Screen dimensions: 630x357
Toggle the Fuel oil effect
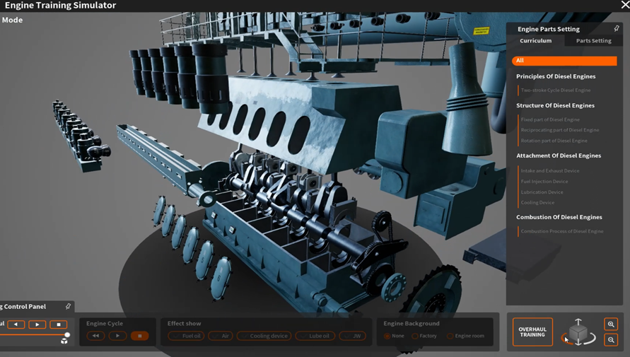186,336
